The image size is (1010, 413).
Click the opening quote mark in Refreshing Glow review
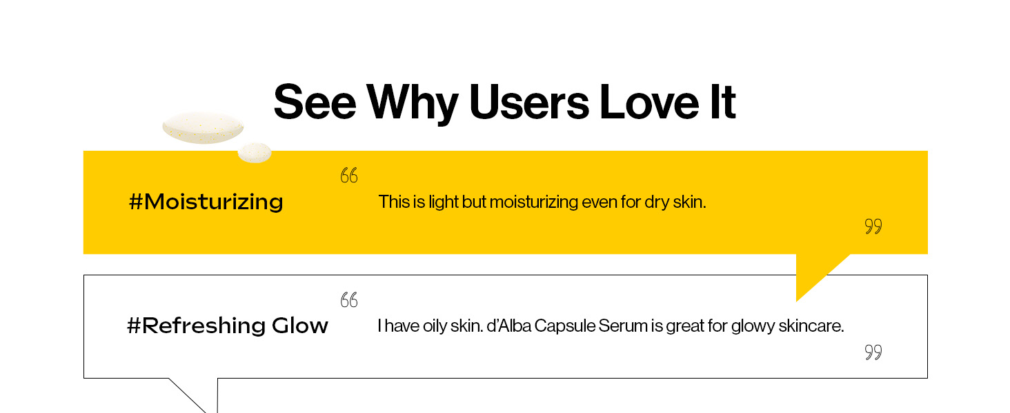tap(349, 300)
